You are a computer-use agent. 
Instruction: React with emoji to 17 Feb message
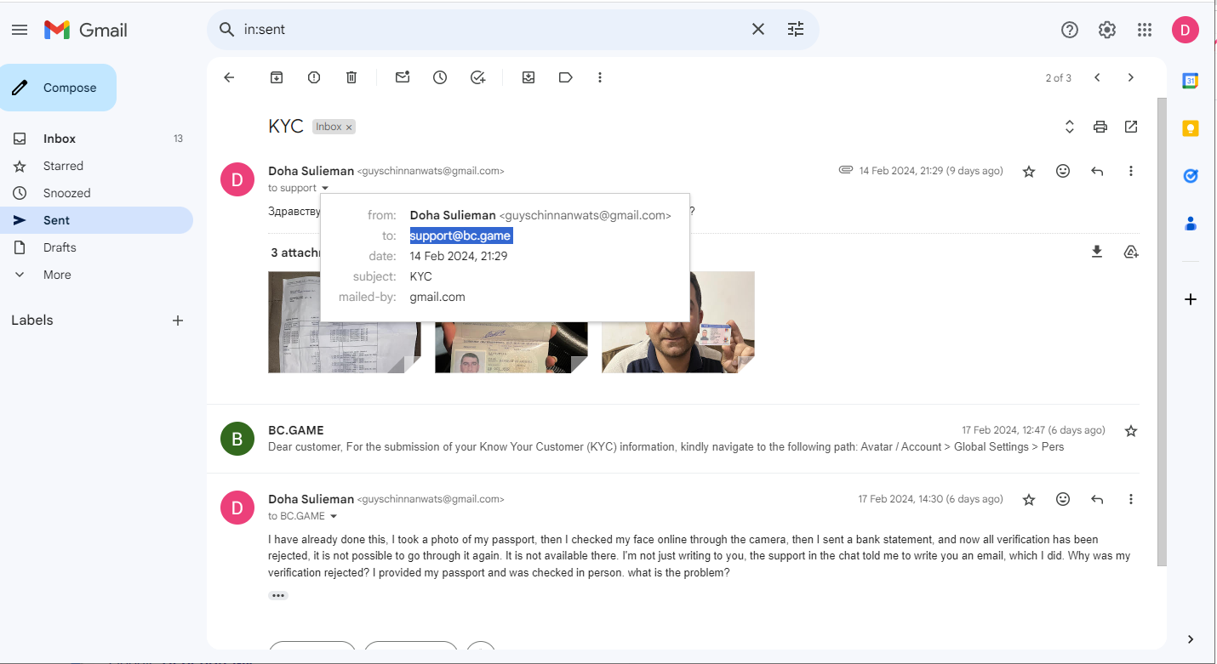[1063, 499]
